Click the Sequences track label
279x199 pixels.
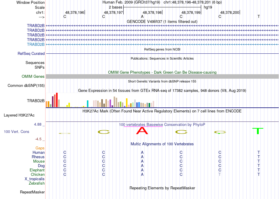pos(35,63)
